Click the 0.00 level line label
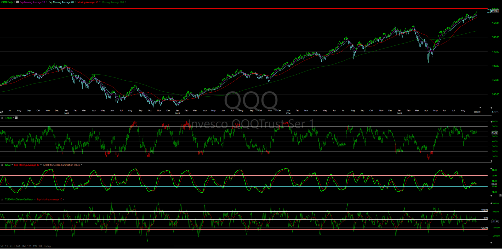Screen dimensions: 502x249 tap(486, 218)
